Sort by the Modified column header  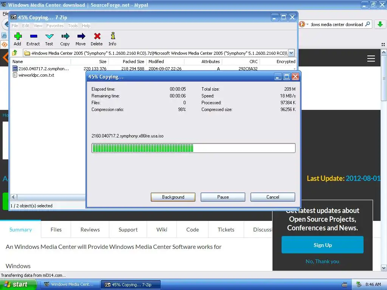(x=166, y=62)
